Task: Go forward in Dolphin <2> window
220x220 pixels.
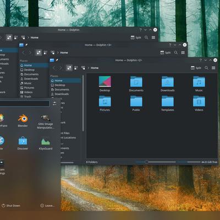Action: pyautogui.click(x=60, y=68)
